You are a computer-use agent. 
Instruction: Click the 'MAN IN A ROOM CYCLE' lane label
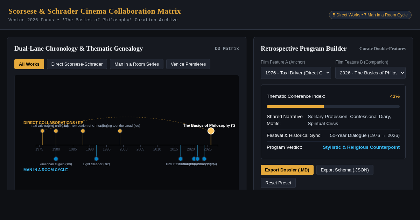45,170
